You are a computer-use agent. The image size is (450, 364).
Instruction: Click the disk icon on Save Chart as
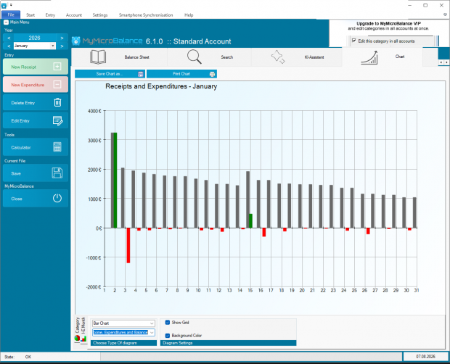pos(141,74)
